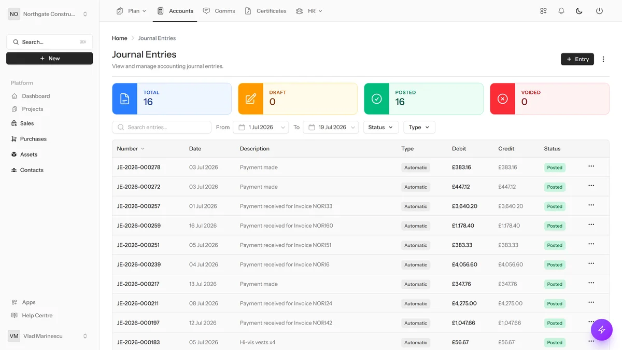
Task: Click the orange Draft pencil icon card
Action: (x=251, y=99)
